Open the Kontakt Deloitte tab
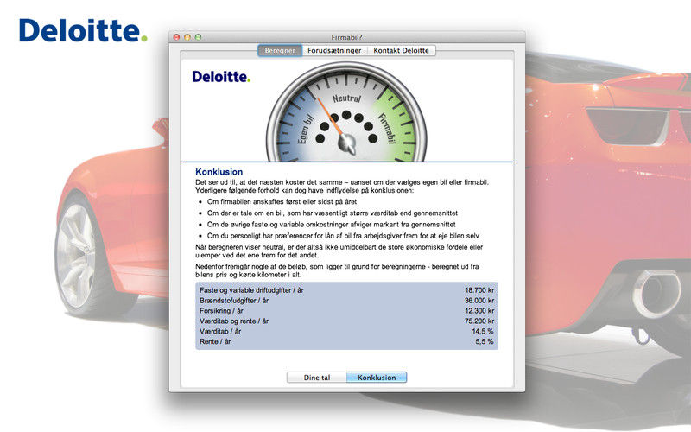 (401, 50)
